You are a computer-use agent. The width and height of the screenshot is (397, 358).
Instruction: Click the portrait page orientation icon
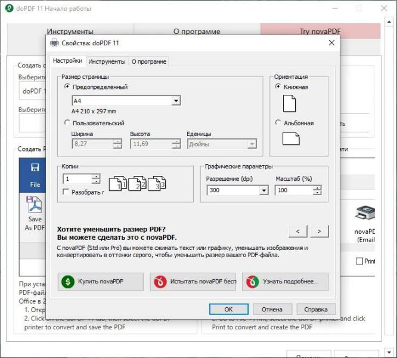(x=289, y=103)
